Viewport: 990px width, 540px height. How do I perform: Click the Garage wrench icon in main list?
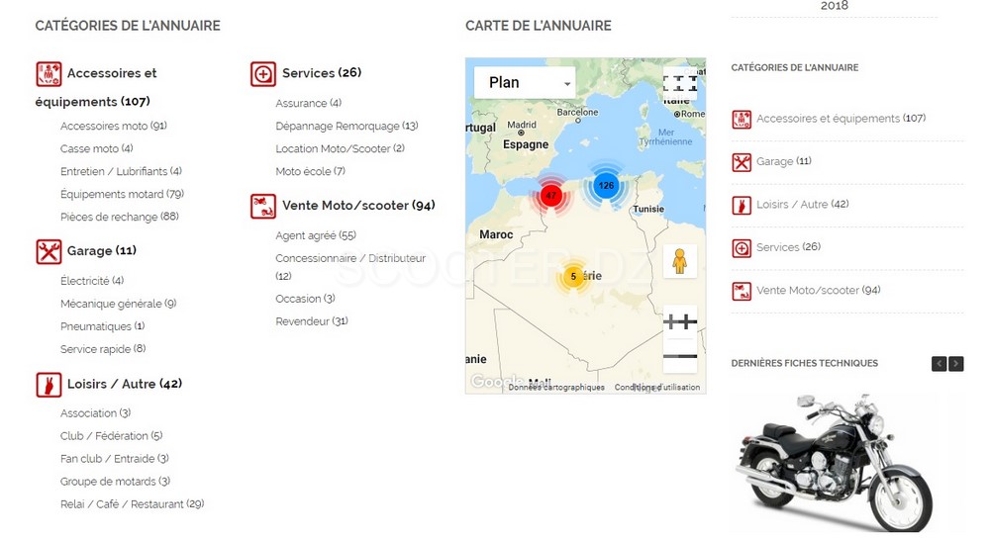click(x=49, y=251)
